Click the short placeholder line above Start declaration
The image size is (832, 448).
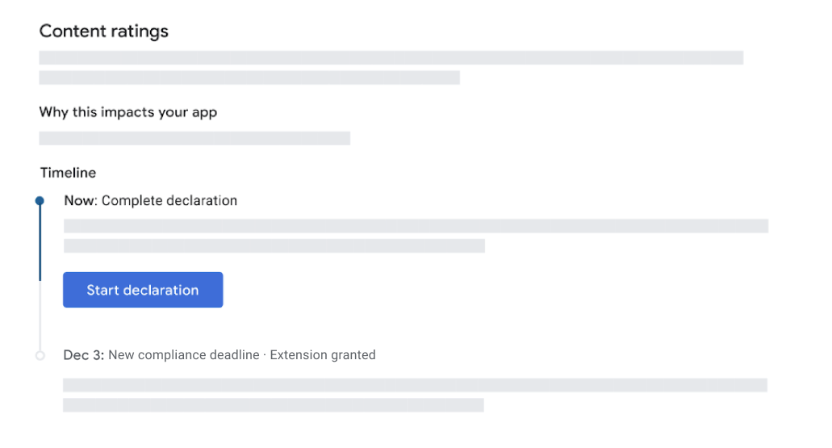[274, 245]
